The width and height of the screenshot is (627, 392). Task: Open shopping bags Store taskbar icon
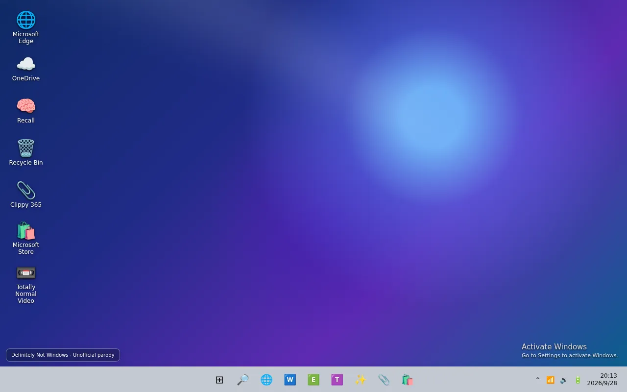pos(408,380)
